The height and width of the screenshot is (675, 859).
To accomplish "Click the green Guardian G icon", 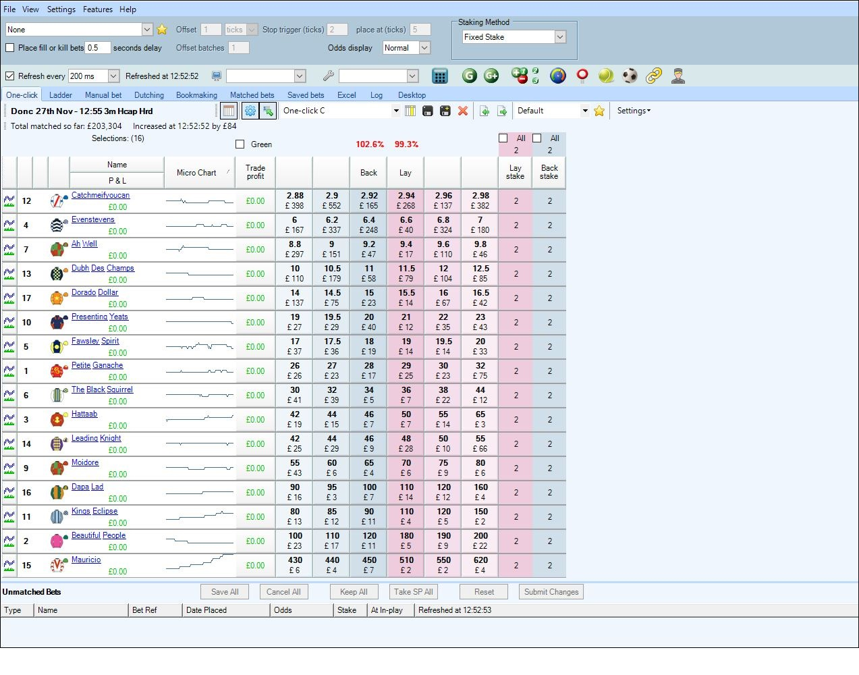I will tap(470, 76).
